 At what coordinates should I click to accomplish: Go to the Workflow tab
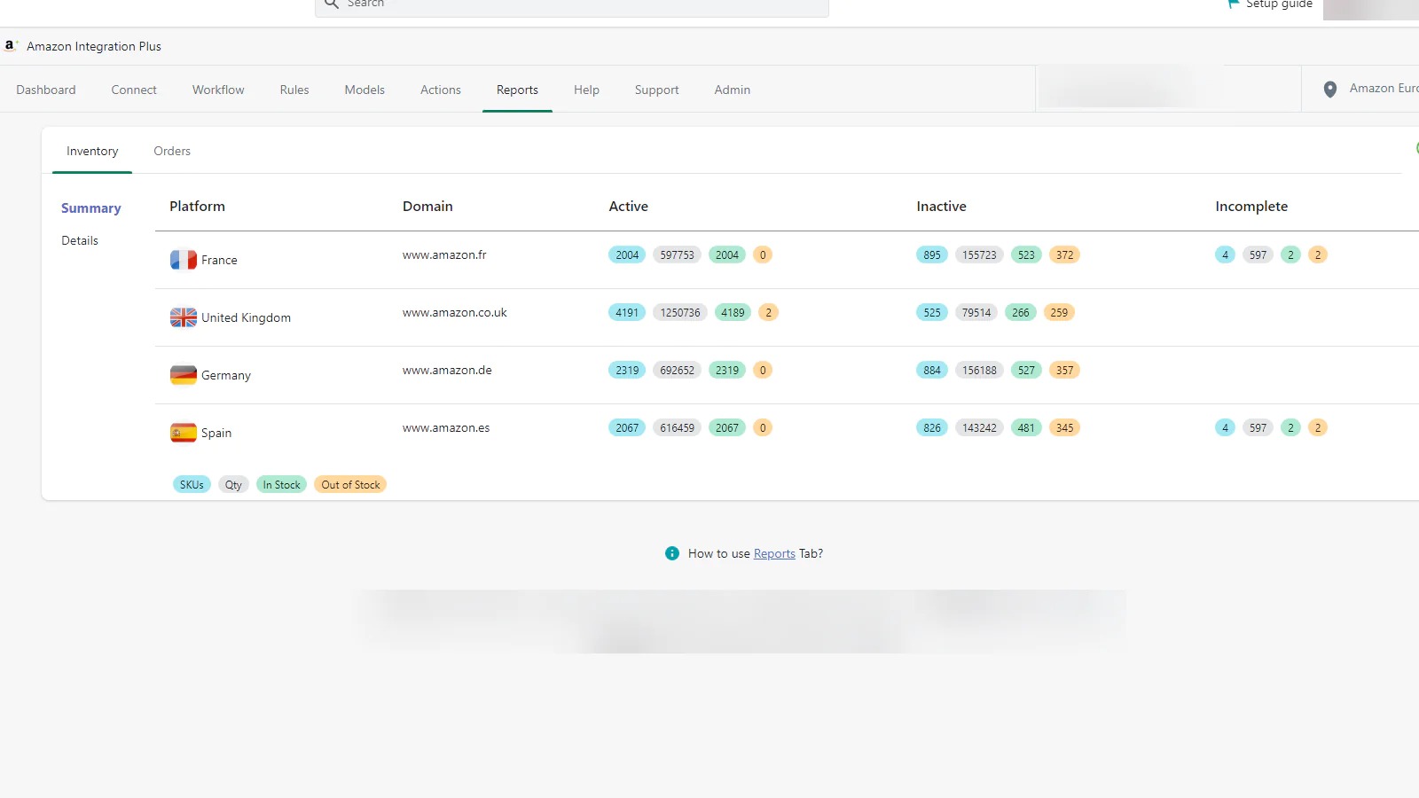218,90
